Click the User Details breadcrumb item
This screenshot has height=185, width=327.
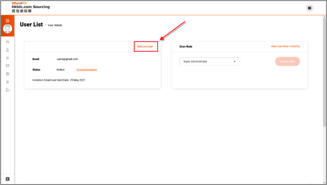55,26
